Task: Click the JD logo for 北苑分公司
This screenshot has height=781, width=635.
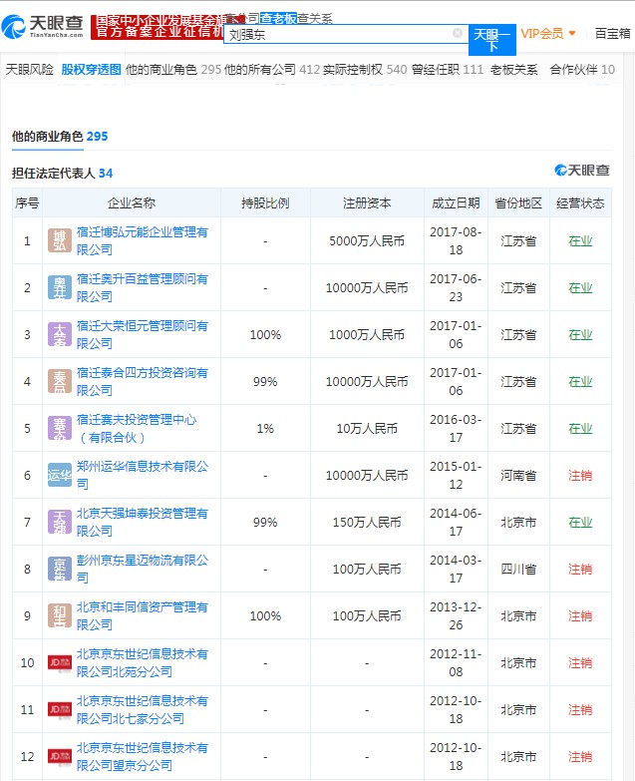Action: tap(59, 662)
